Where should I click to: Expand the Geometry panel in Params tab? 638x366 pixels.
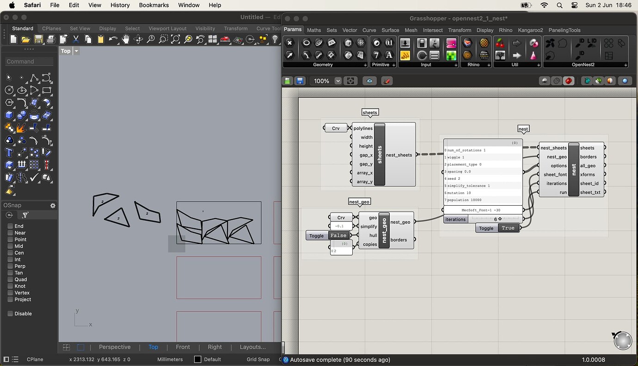[x=365, y=65]
